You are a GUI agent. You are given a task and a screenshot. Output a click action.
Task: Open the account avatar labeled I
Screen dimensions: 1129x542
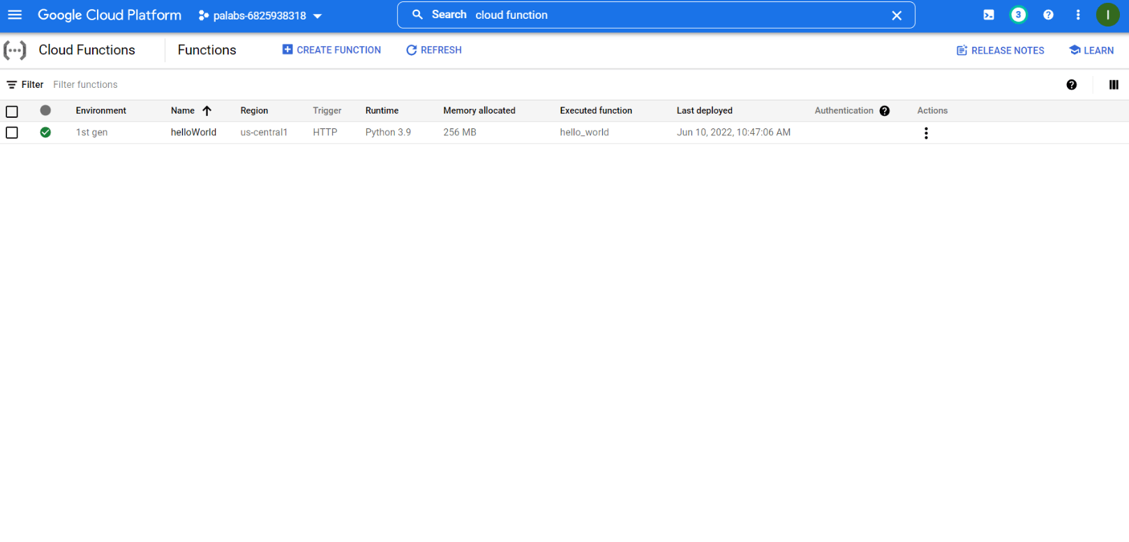1108,15
